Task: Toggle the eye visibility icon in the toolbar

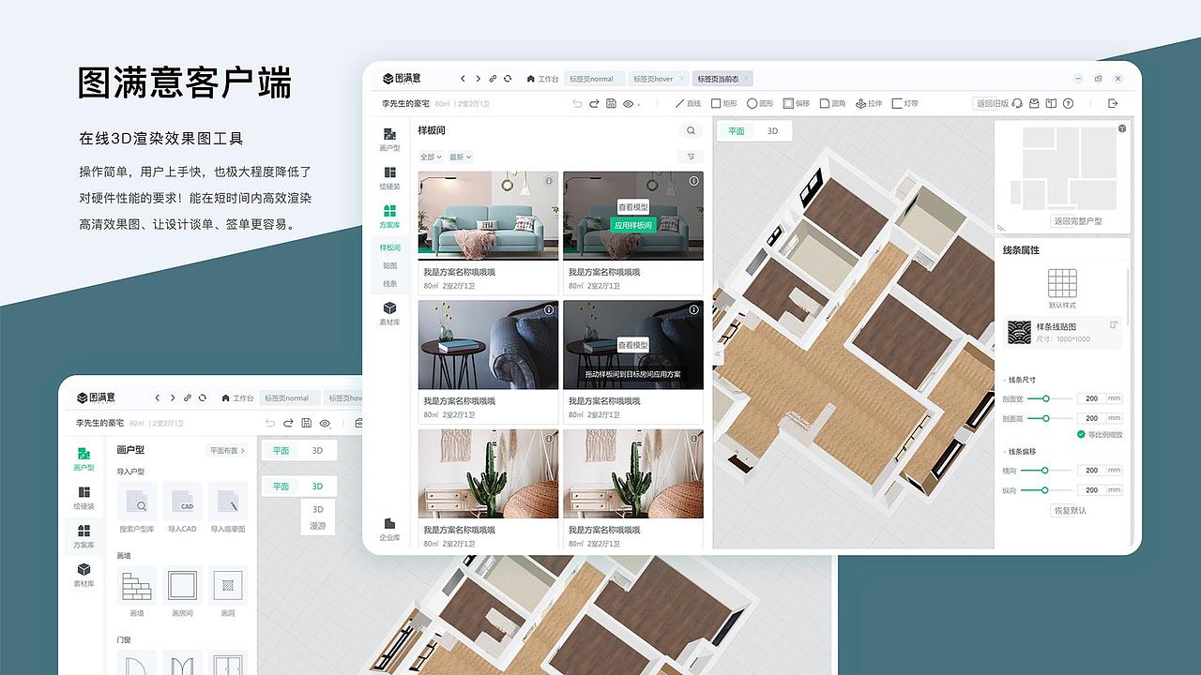Action: coord(630,103)
